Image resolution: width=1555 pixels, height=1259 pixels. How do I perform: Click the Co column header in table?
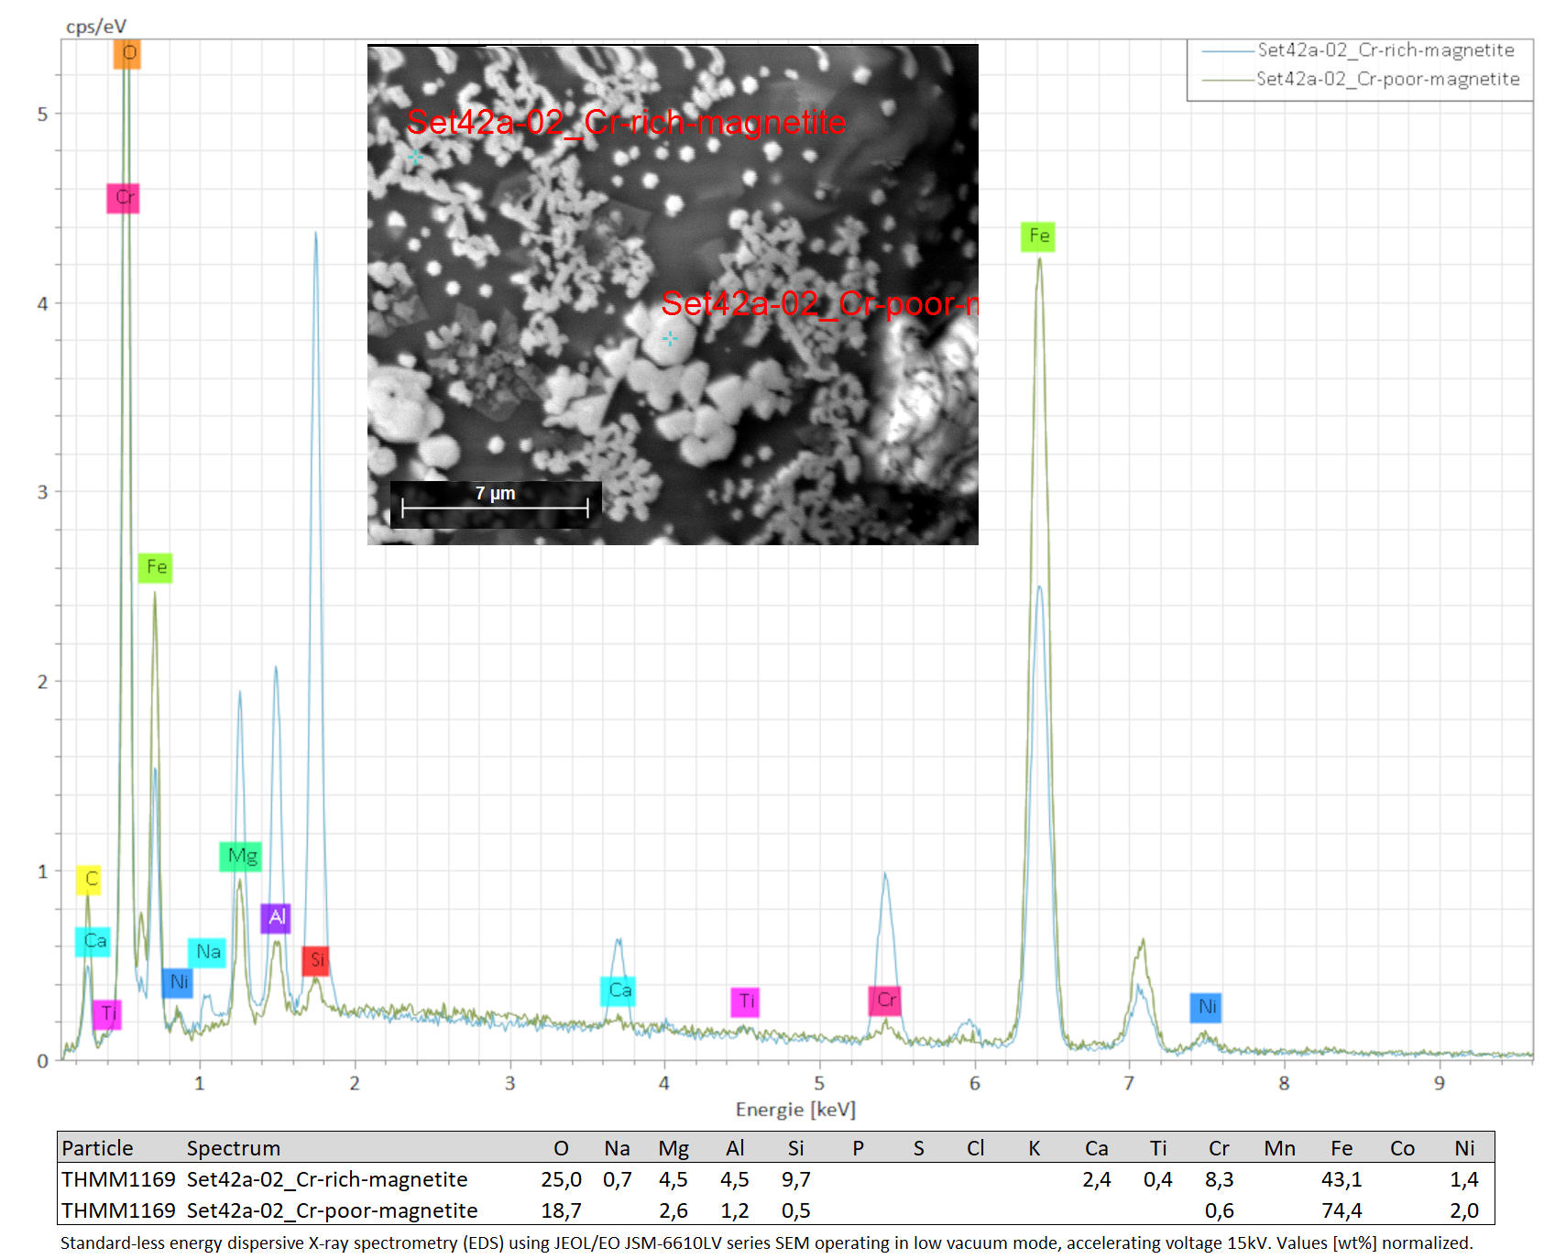(x=1402, y=1148)
